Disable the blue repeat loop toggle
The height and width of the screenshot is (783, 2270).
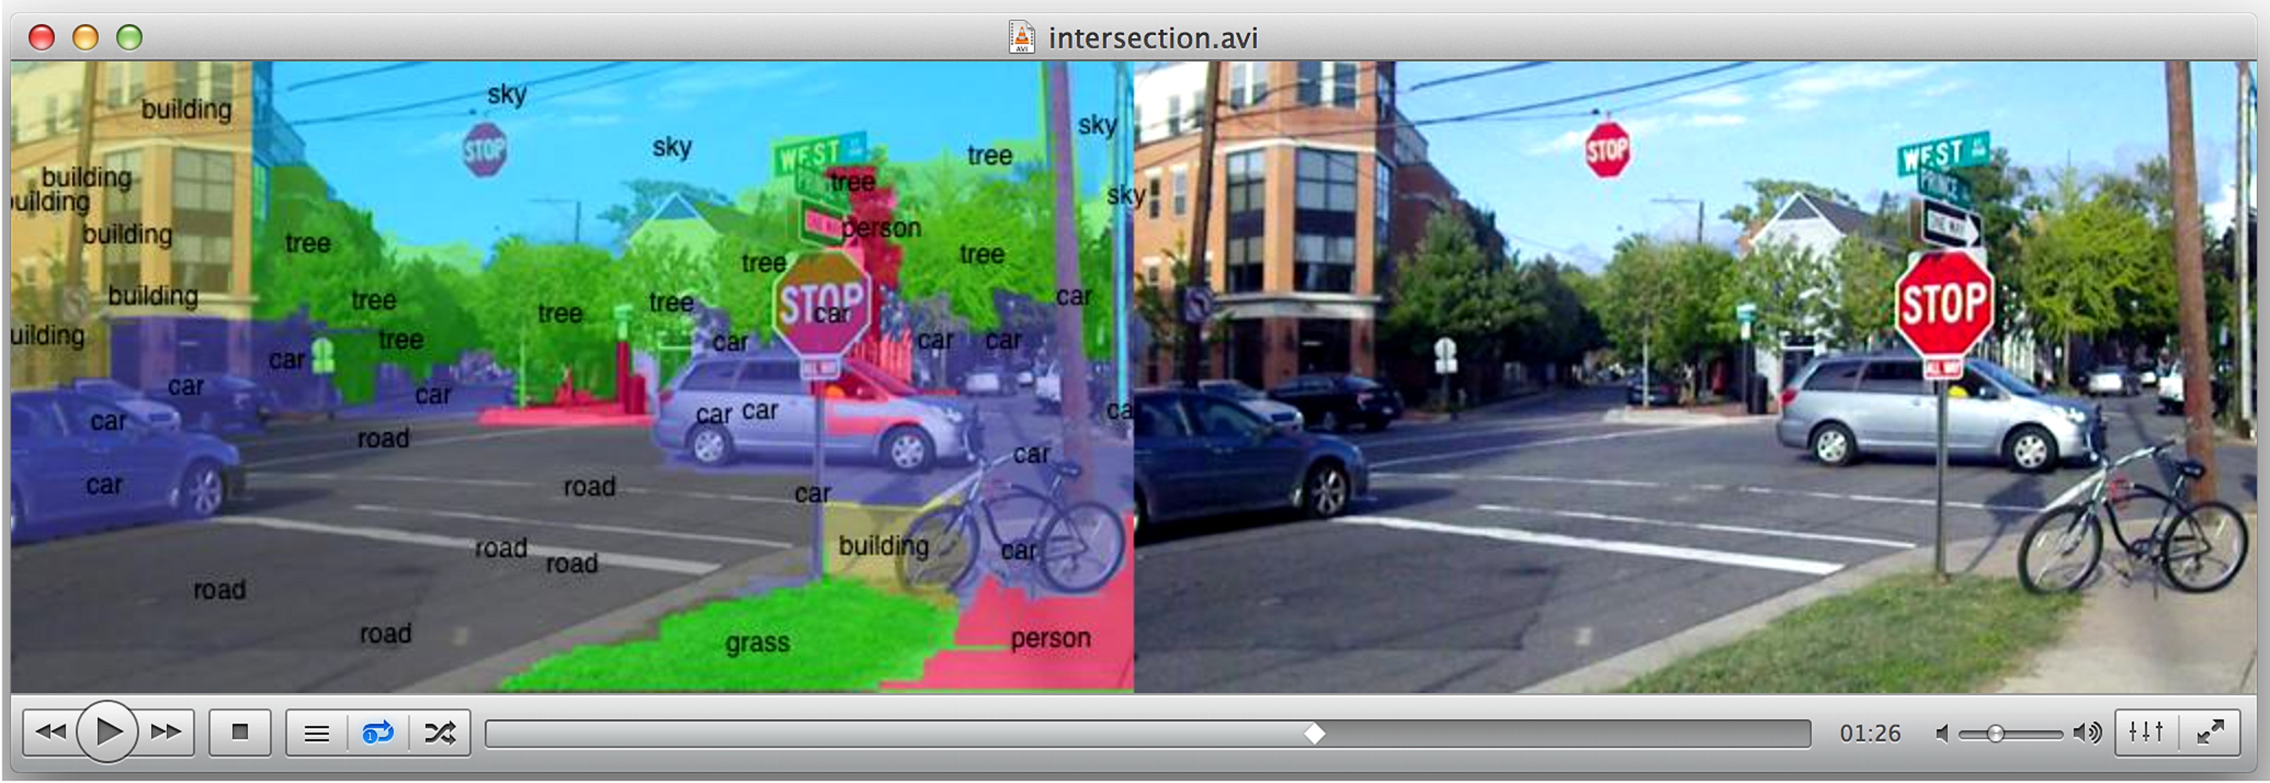click(x=377, y=733)
